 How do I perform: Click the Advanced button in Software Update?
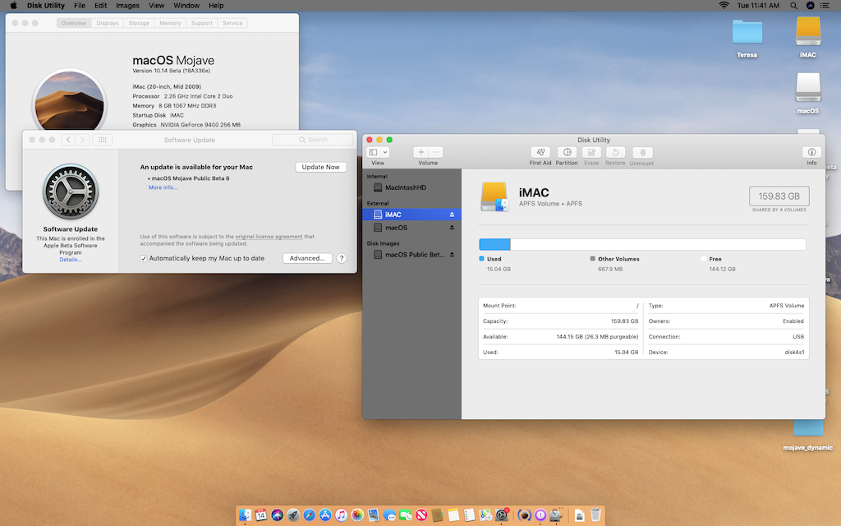[x=307, y=258]
